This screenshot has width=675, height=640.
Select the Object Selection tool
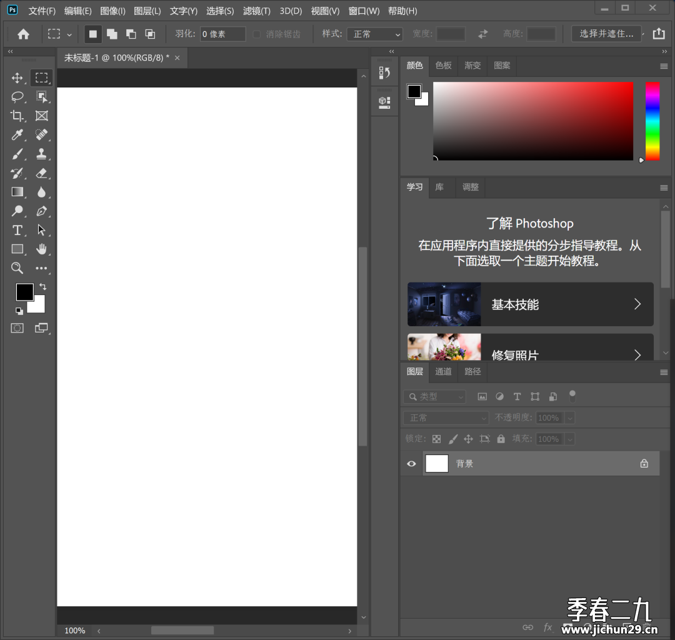pos(41,97)
